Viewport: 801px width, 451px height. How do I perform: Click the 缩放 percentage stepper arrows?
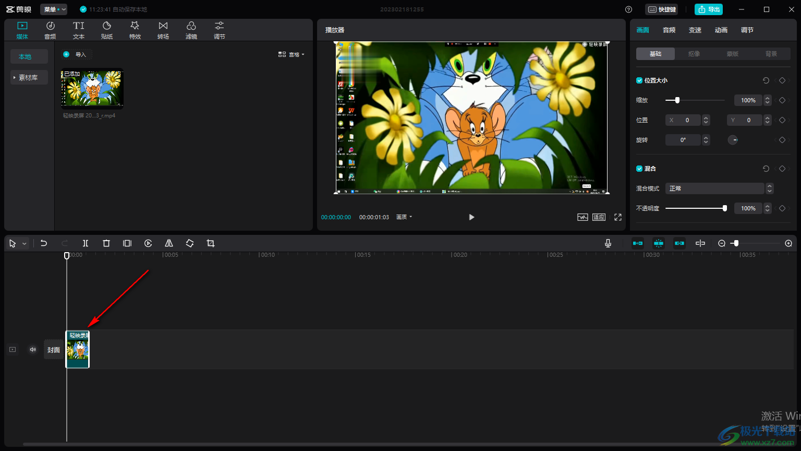tap(768, 100)
